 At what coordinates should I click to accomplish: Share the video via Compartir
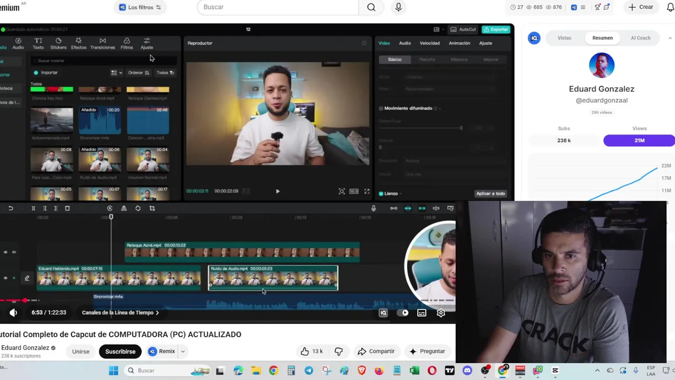376,351
